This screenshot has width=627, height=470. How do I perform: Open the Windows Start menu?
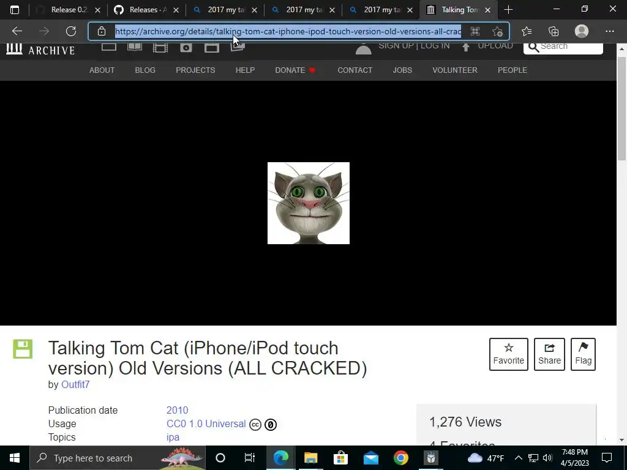point(15,458)
